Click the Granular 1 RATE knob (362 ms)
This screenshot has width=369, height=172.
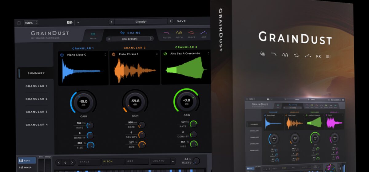[90, 125]
